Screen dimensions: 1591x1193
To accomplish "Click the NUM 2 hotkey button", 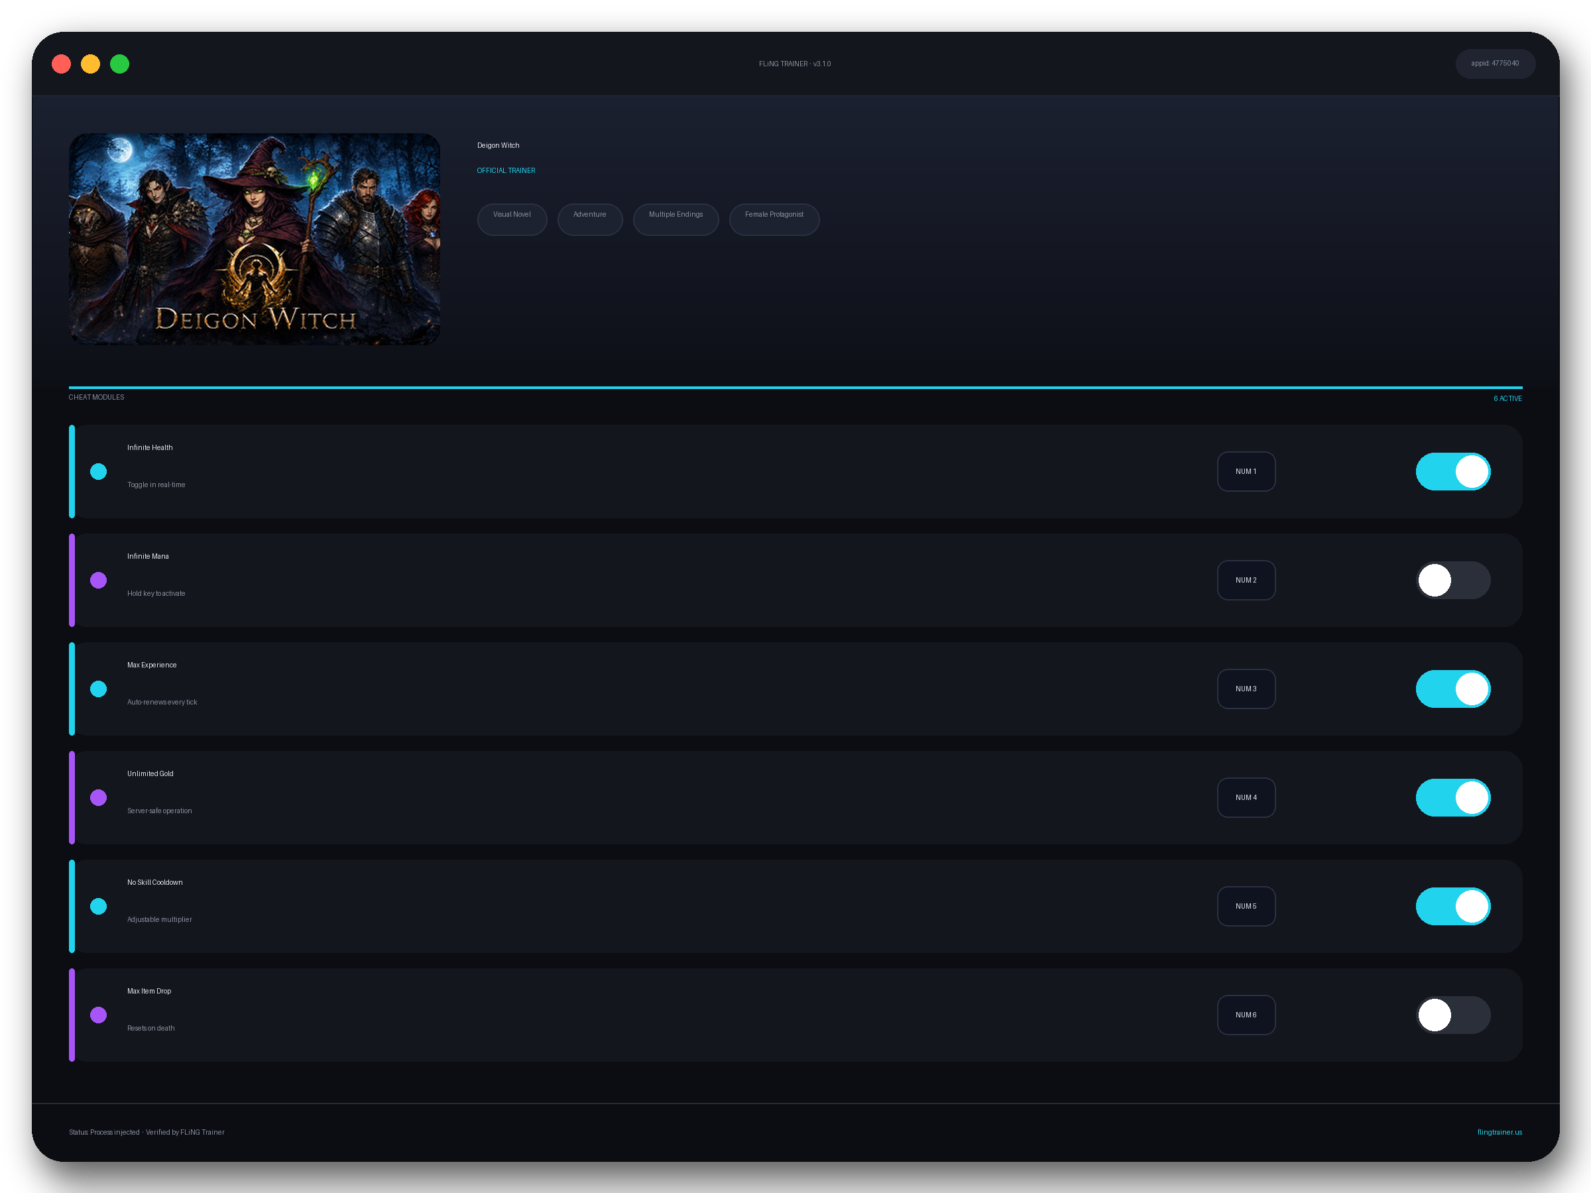I will click(x=1246, y=581).
